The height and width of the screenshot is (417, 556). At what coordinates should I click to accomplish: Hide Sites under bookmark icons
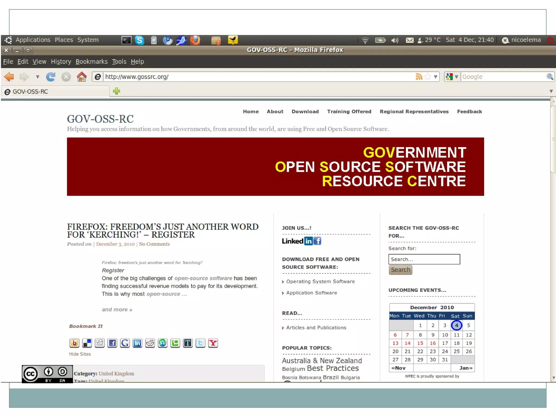80,354
